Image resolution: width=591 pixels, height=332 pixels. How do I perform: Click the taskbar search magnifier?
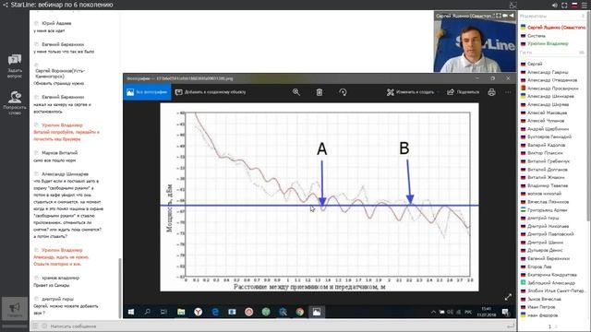pyautogui.click(x=148, y=312)
